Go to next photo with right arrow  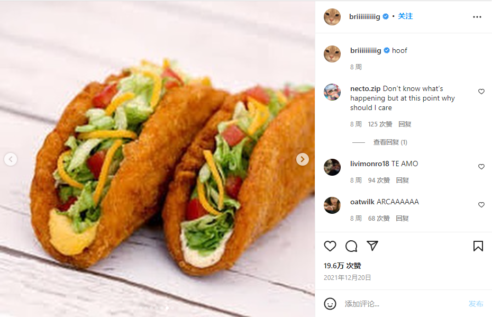coord(302,159)
